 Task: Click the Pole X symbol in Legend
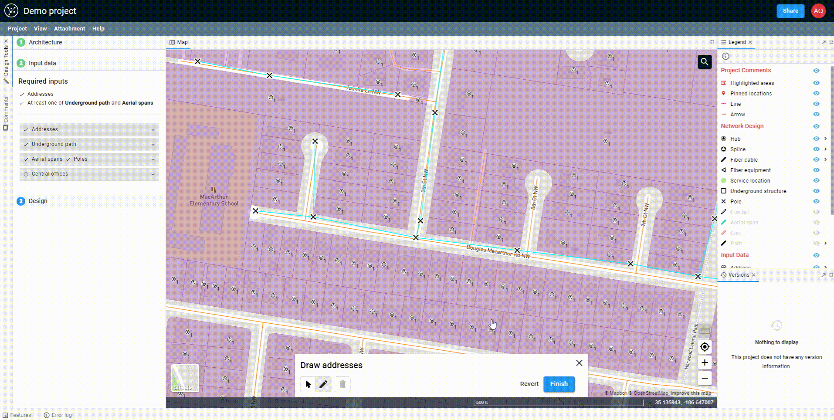pos(724,201)
